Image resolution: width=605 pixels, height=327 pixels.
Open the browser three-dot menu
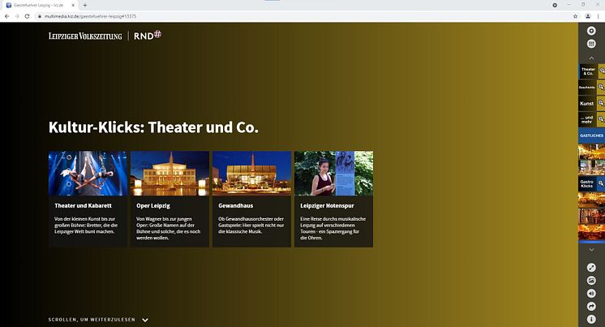599,16
